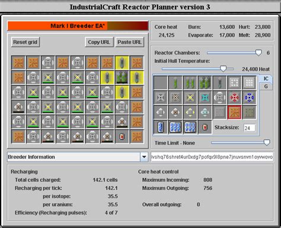This screenshot has width=281, height=228.
Task: Click the isotope cell above the grid's quad uranium cell
Action: click(x=122, y=63)
